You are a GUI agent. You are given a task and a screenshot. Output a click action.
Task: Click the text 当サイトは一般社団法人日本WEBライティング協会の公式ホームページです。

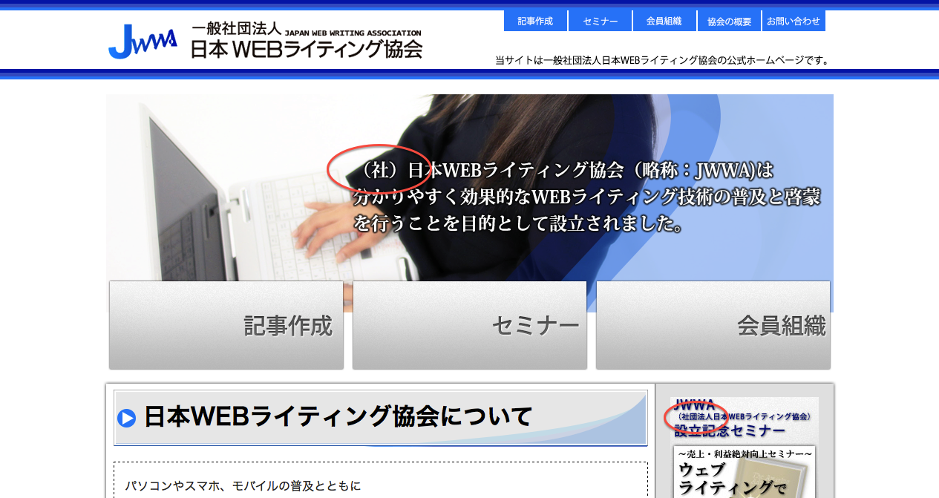[664, 60]
